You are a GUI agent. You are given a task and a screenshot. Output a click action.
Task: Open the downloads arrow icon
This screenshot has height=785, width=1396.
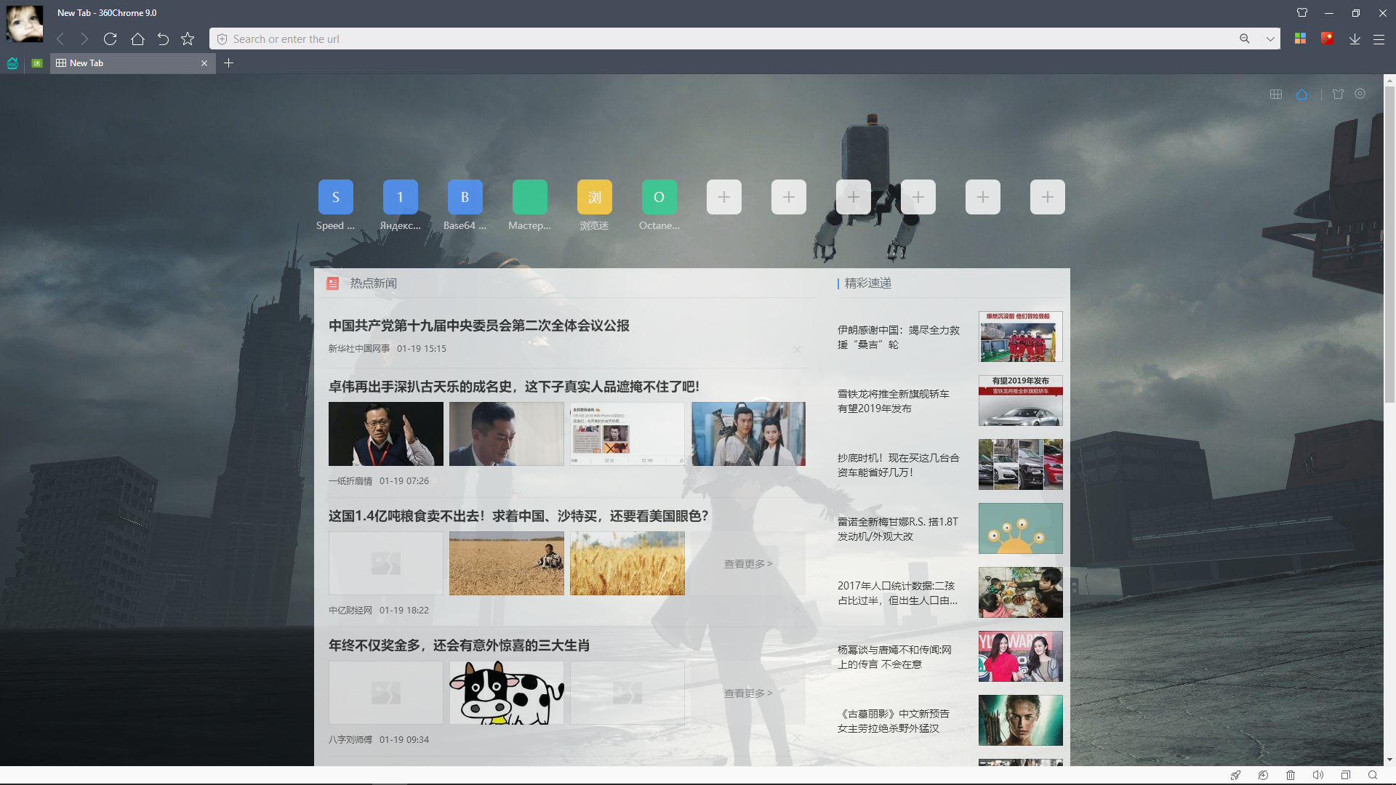1355,39
